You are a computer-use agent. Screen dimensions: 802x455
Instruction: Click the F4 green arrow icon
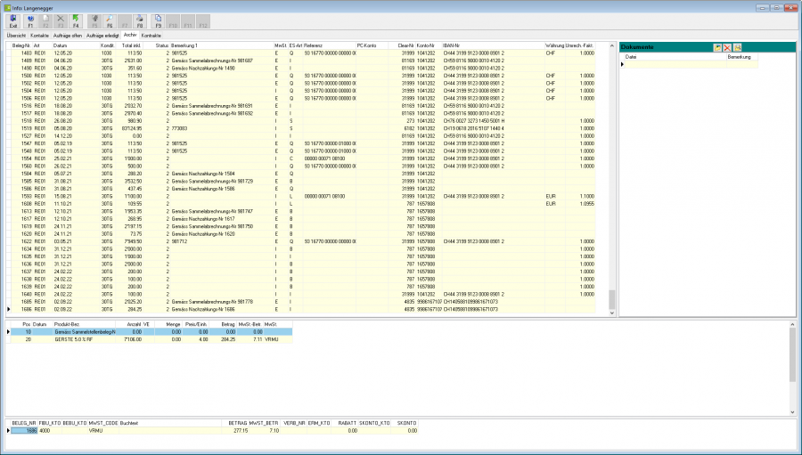coord(76,21)
